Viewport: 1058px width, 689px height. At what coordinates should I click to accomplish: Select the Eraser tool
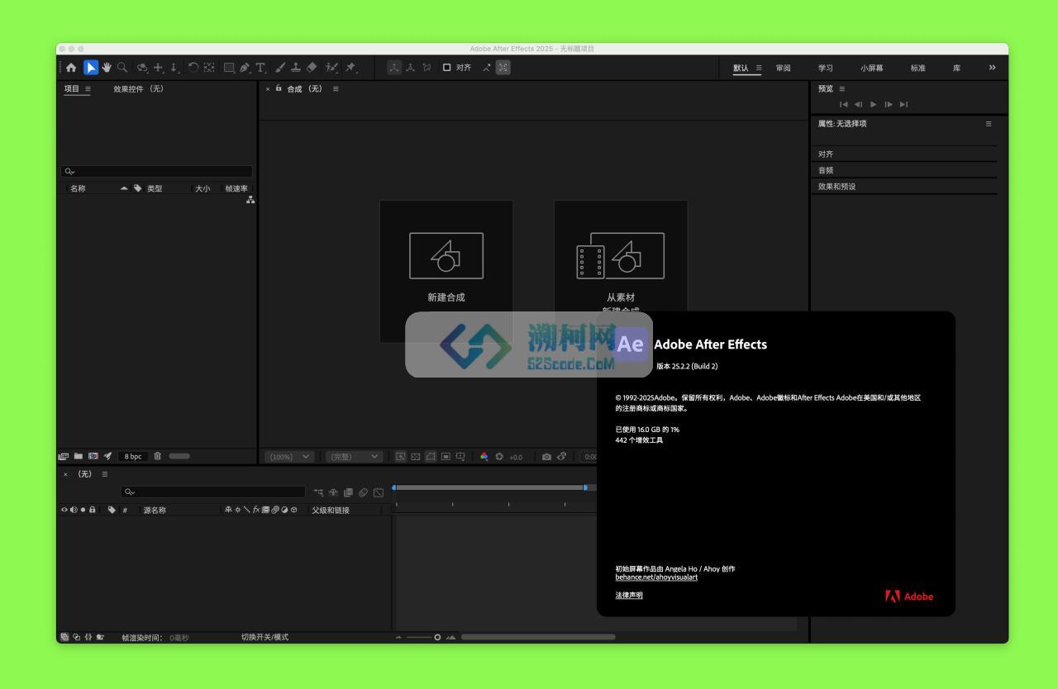(x=312, y=68)
